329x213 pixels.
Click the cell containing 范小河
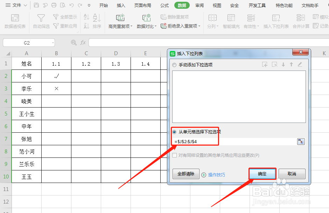pyautogui.click(x=27, y=152)
